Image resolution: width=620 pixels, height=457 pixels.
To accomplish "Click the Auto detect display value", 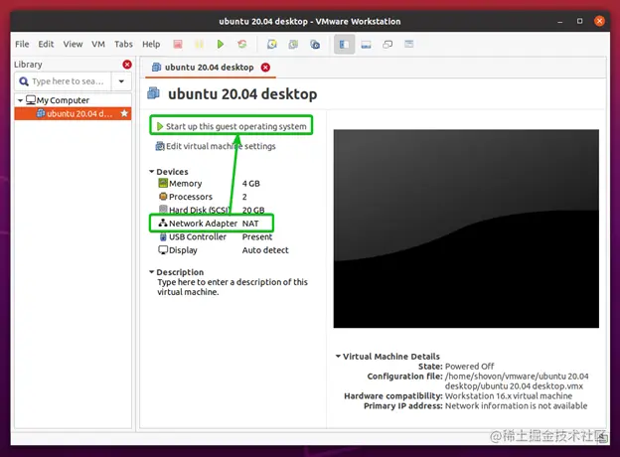I will pyautogui.click(x=265, y=250).
